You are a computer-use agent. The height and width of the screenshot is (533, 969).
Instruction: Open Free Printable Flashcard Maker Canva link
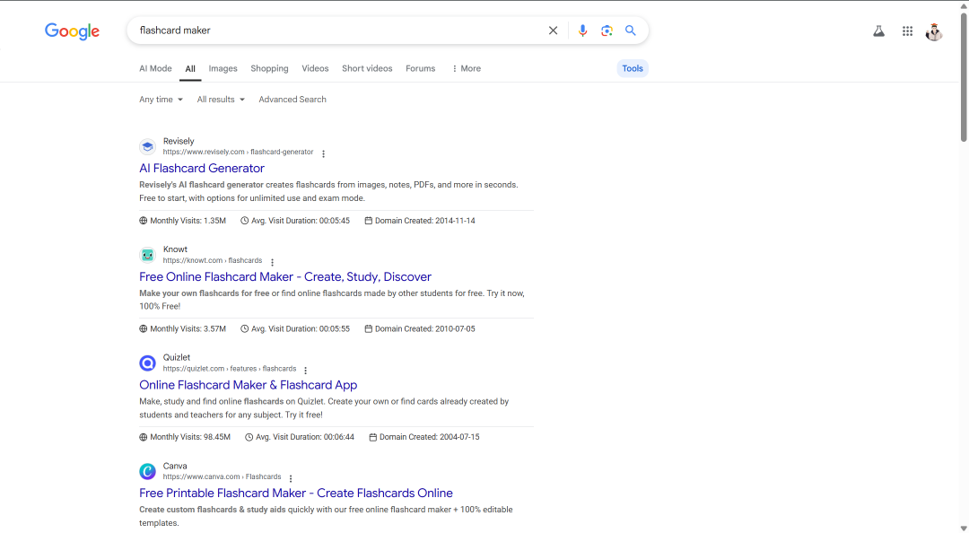[295, 494]
